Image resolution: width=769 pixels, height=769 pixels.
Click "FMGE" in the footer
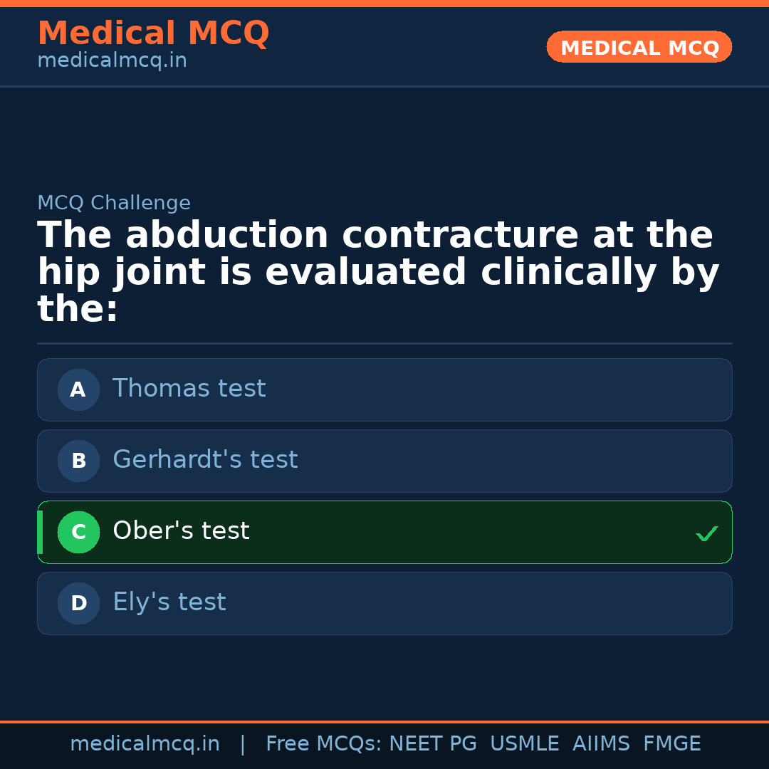click(671, 744)
